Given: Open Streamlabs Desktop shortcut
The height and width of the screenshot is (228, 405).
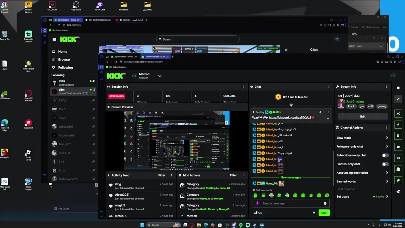Looking at the screenshot, I should (x=28, y=37).
